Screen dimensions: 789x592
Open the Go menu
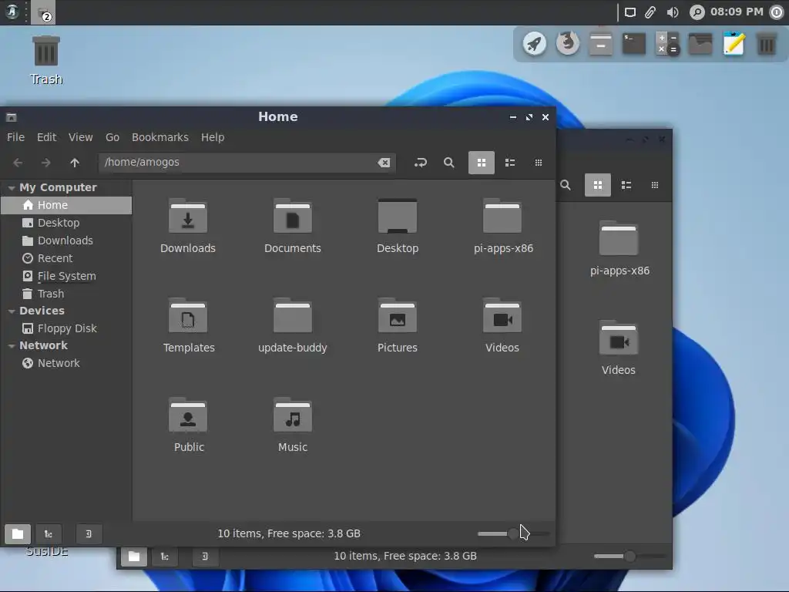point(112,137)
